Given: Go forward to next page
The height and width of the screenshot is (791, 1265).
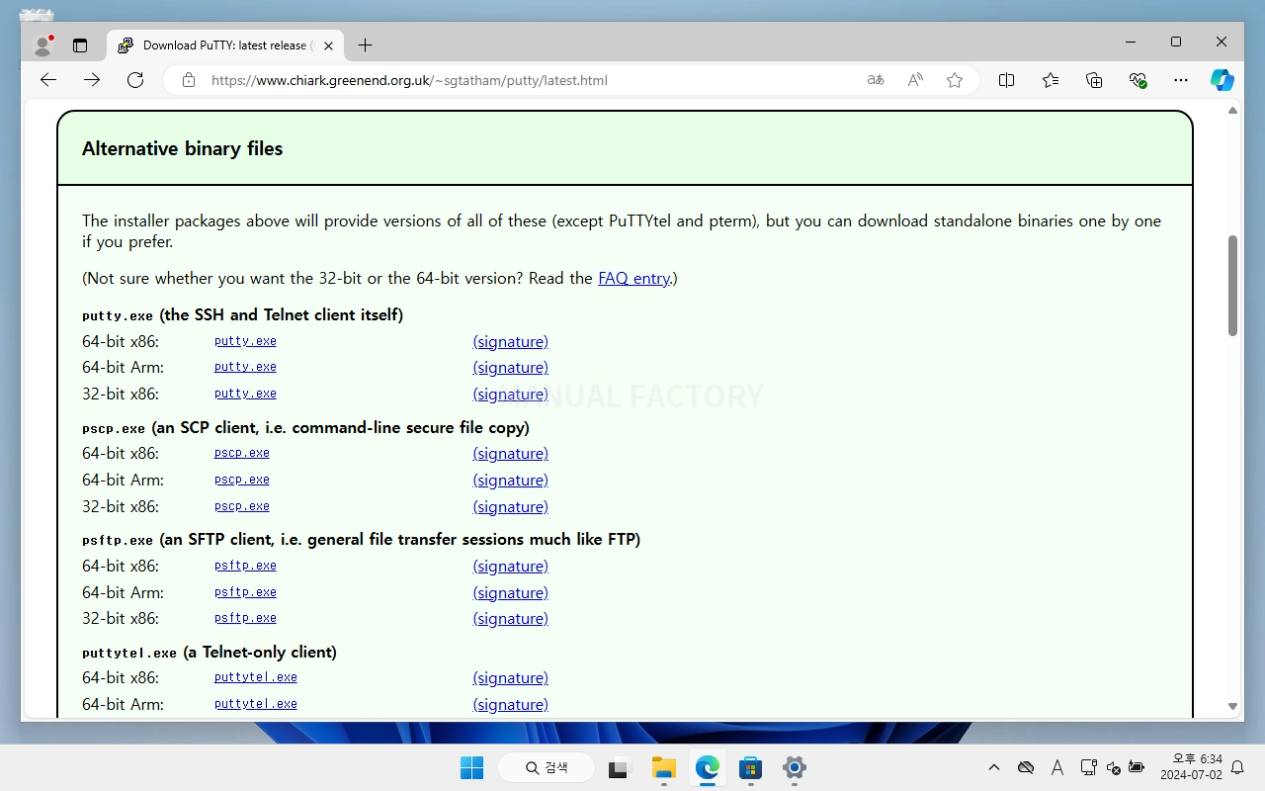Looking at the screenshot, I should pos(92,80).
